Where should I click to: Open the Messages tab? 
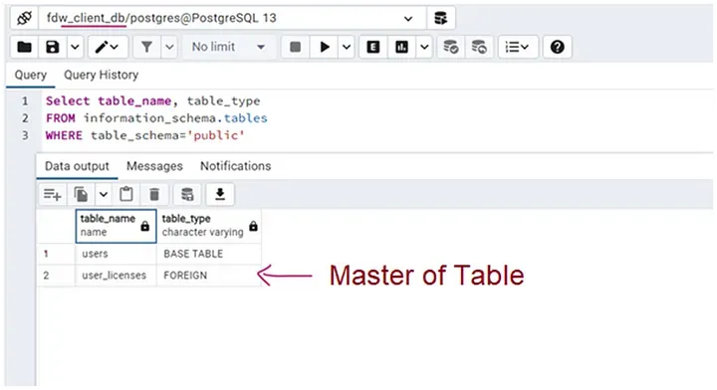154,166
